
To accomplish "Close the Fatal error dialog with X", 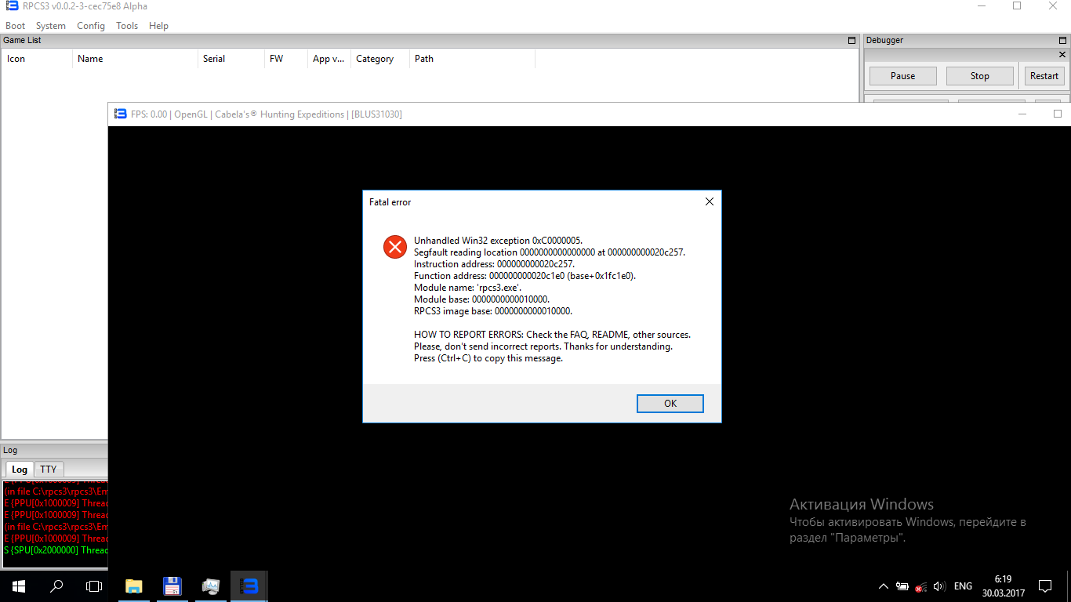I will click(709, 201).
